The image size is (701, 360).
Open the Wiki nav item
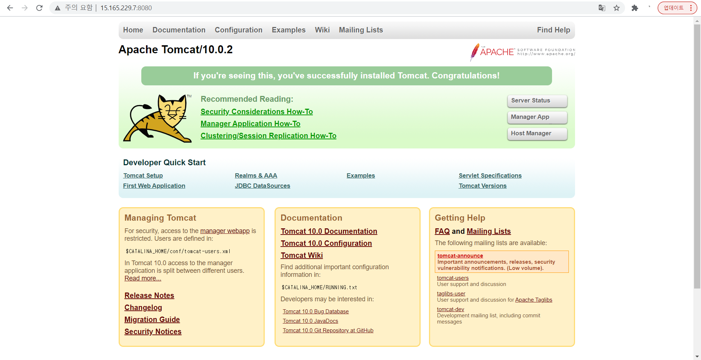[322, 30]
